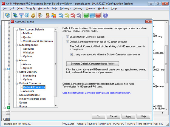Select Mailbox in settings tree
Viewport: 170px width, 127px height.
[x=28, y=33]
